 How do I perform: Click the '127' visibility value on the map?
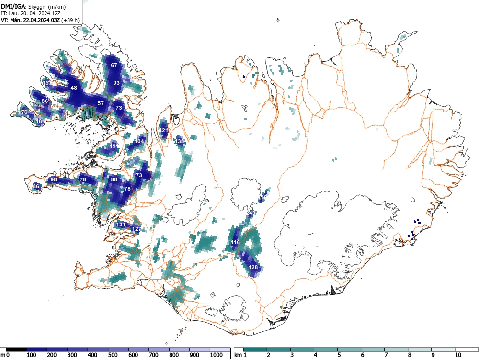[136, 229]
